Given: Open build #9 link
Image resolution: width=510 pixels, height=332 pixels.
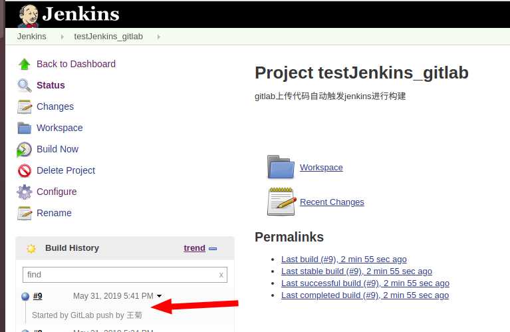Looking at the screenshot, I should click(38, 296).
